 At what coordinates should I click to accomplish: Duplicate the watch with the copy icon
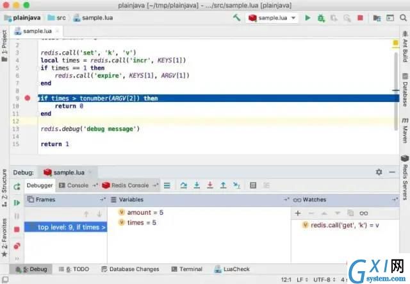350,213
